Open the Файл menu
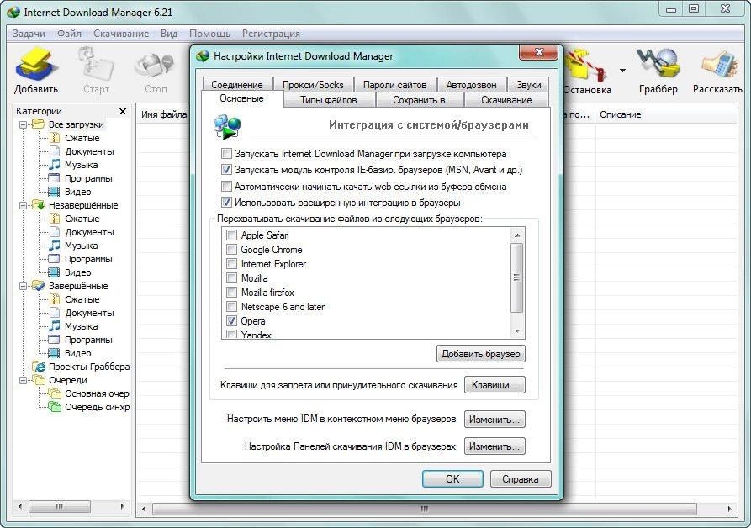751x528 pixels. pyautogui.click(x=69, y=34)
